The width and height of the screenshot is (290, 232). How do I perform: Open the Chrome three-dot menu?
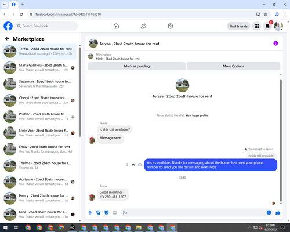point(285,14)
